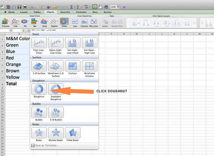
Task: Select the 'Brown' cell
Action: pyautogui.click(x=18, y=71)
